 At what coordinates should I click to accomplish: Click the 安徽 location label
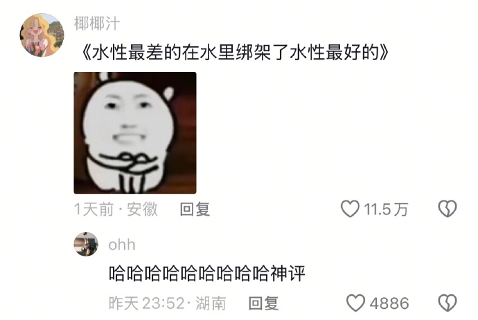click(143, 209)
